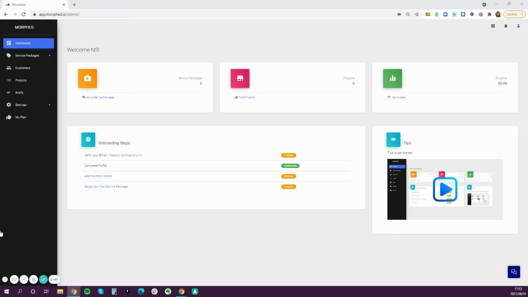Select the Morphed browser tab
The image size is (528, 297).
pos(35,5)
